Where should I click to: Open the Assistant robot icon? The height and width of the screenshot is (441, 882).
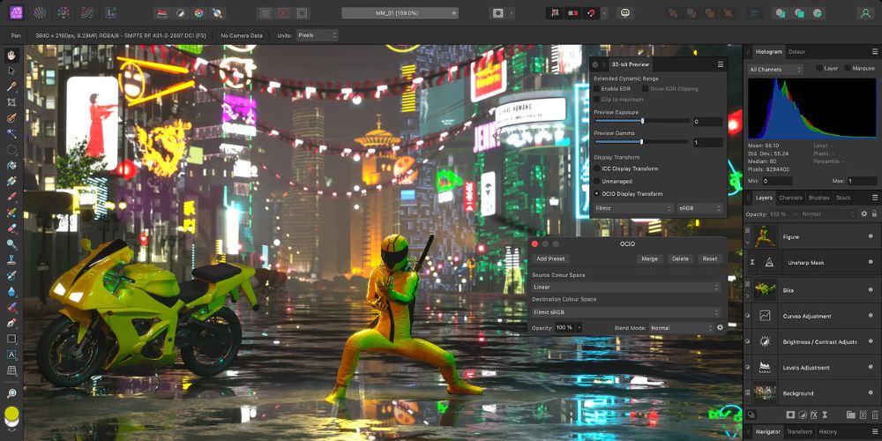tap(625, 12)
